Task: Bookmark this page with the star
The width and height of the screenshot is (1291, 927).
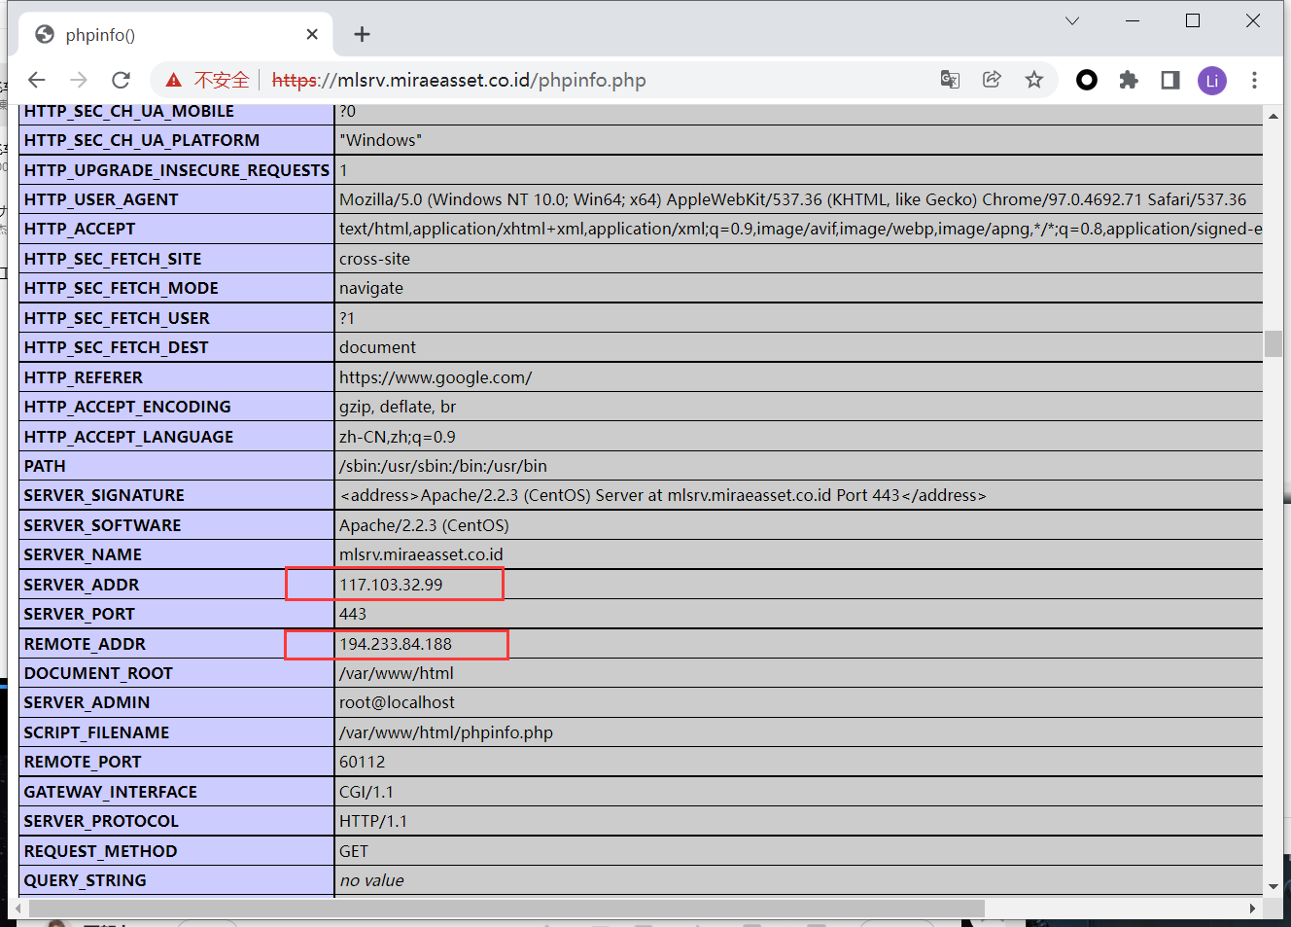Action: [1033, 80]
